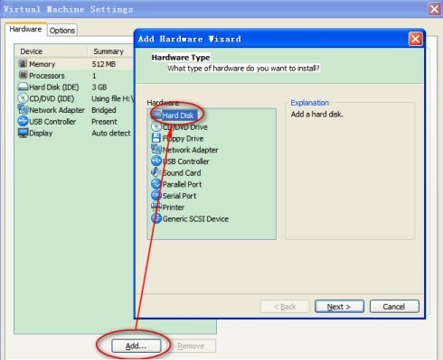Select the Processors chip icon
This screenshot has height=360, width=443.
pyautogui.click(x=23, y=75)
